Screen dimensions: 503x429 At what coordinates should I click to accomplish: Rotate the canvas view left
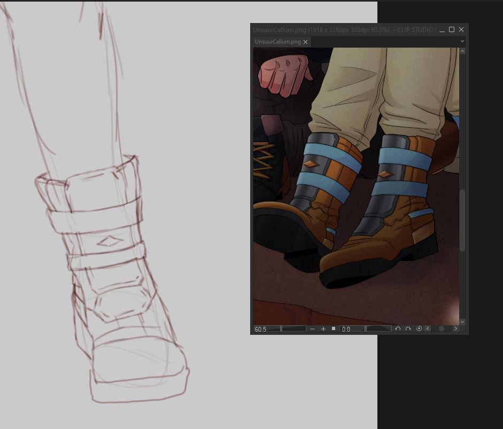[398, 328]
